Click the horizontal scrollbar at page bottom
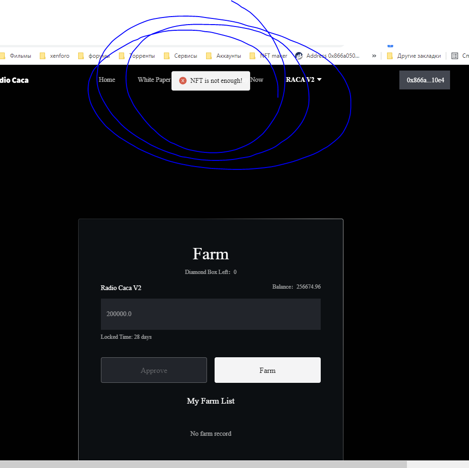 point(203,464)
